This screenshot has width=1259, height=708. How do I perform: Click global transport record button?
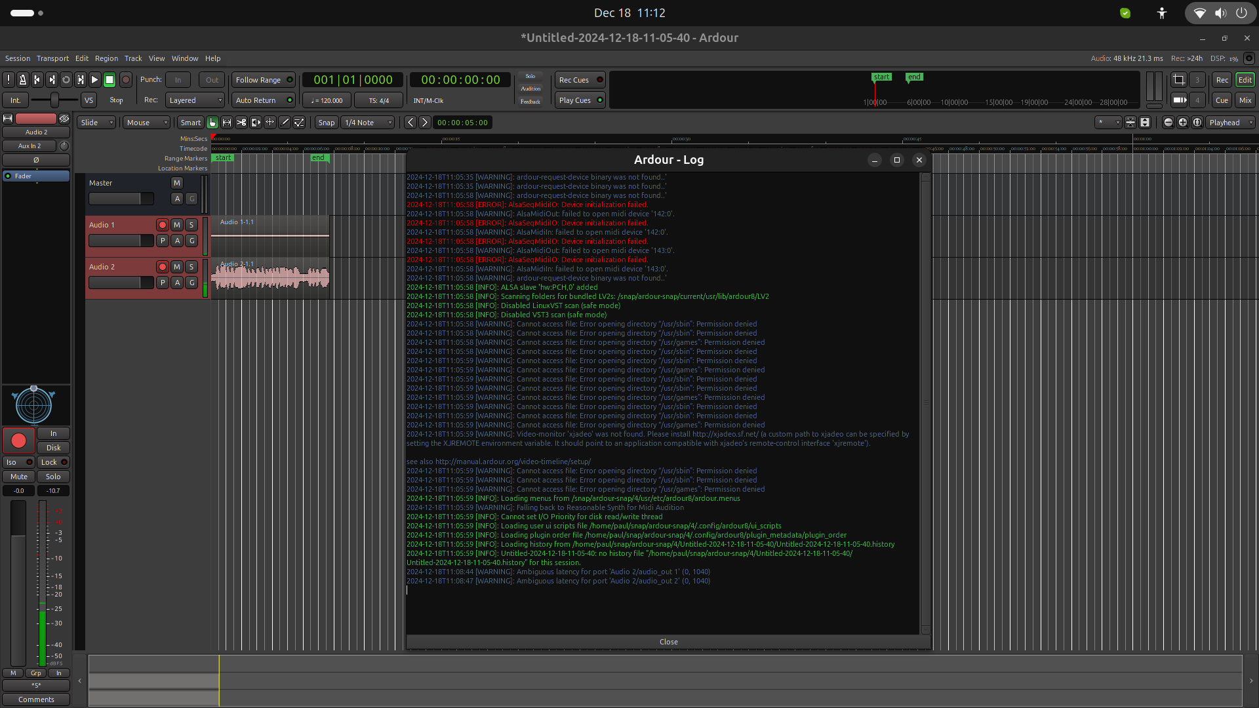[x=126, y=80]
